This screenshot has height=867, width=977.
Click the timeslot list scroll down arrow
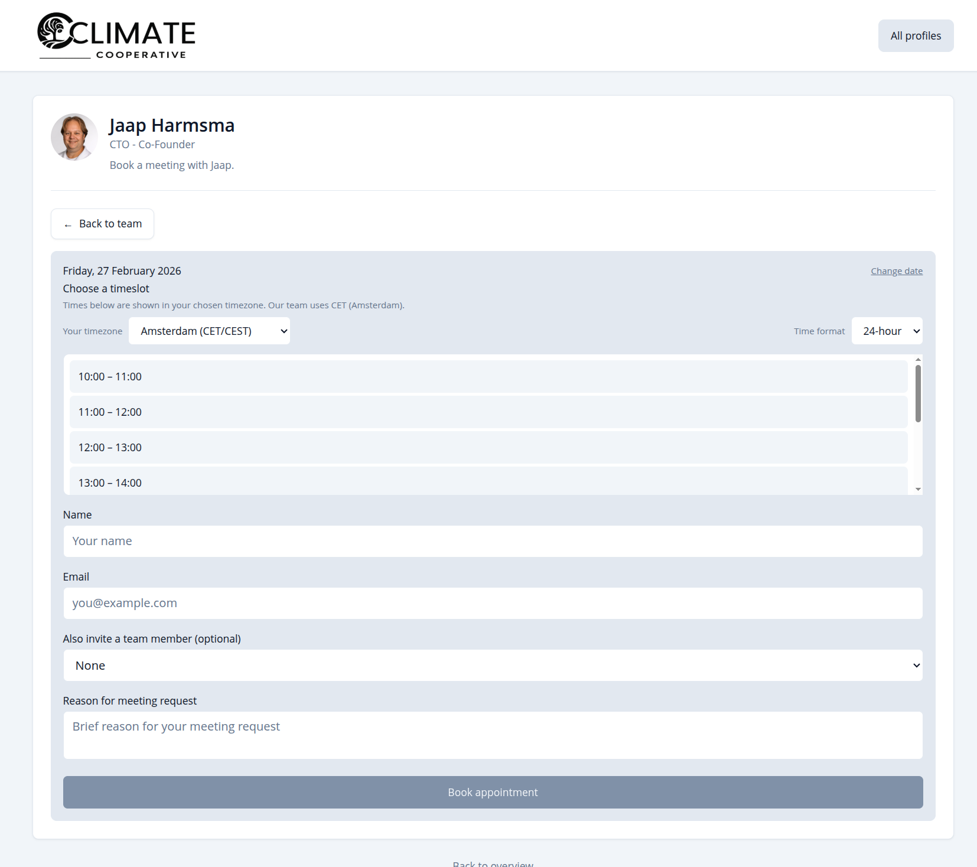tap(918, 489)
